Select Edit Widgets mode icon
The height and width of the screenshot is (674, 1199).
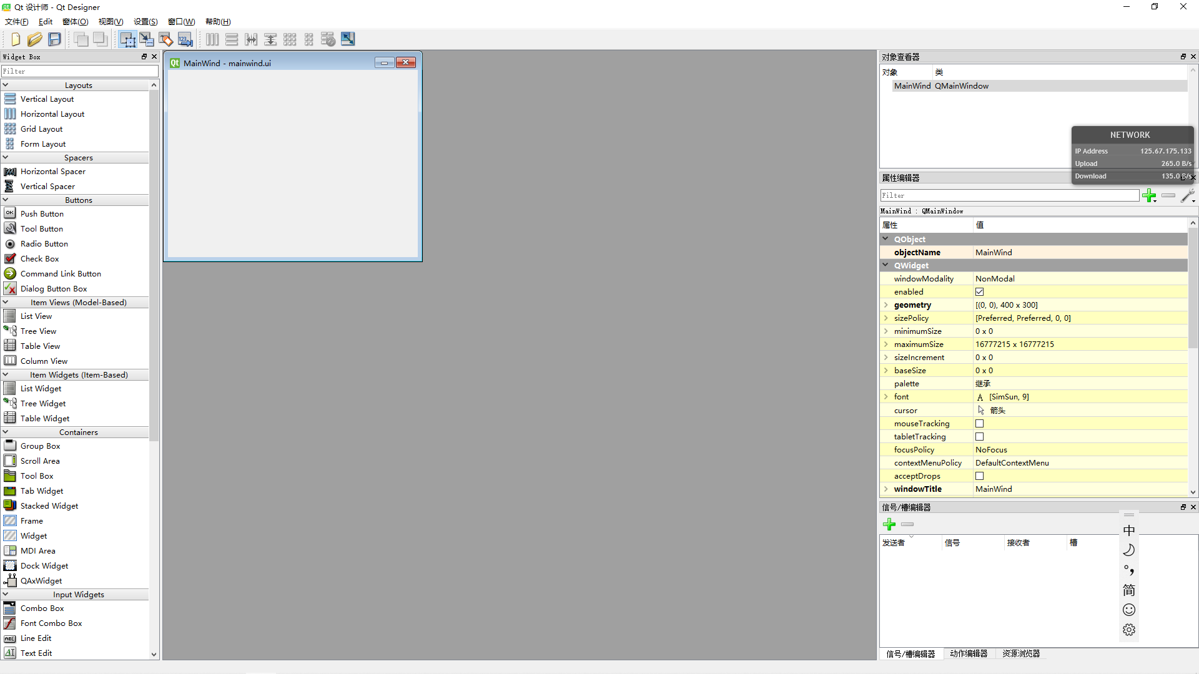tap(127, 39)
